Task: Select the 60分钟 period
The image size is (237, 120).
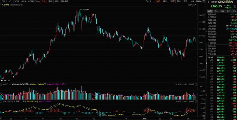Action: coord(36,1)
